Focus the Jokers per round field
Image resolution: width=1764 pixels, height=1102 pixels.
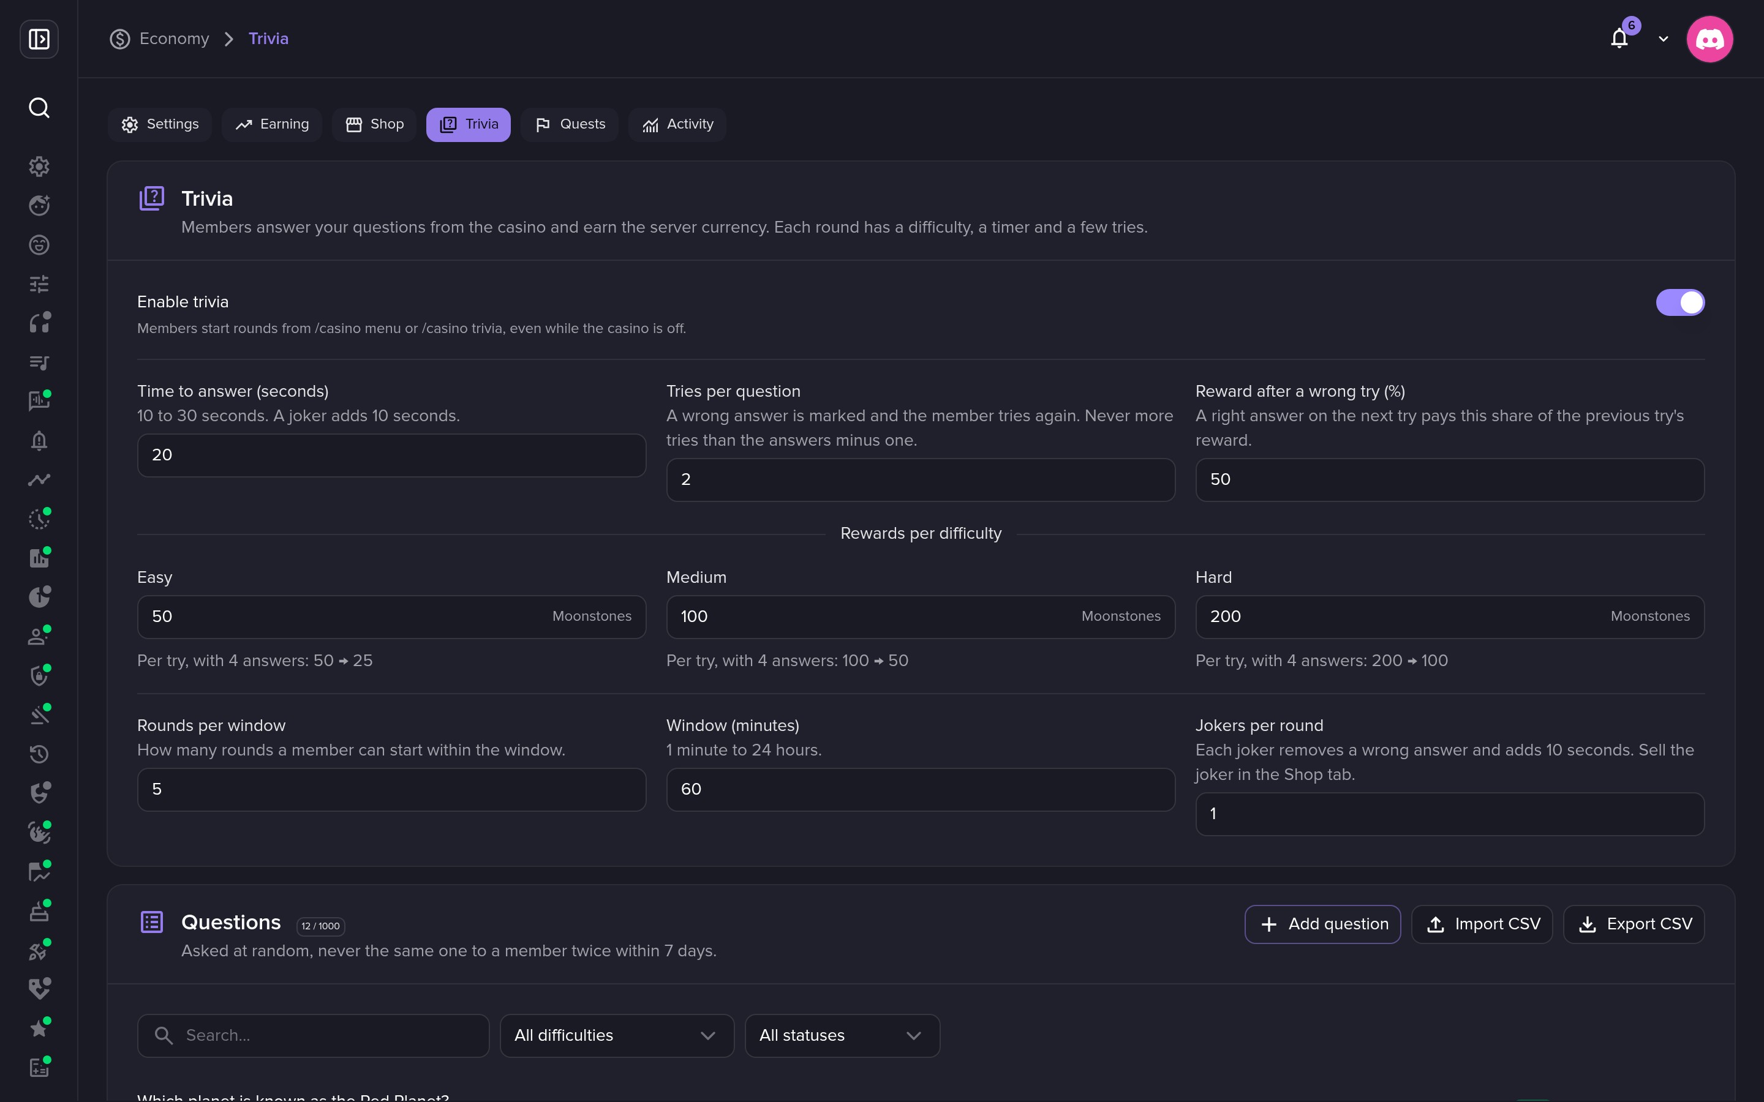point(1450,814)
